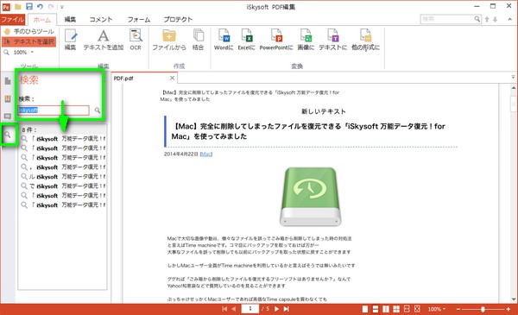Click the magnifier in the ribbon search box
518x315 pixels.
coord(477,19)
